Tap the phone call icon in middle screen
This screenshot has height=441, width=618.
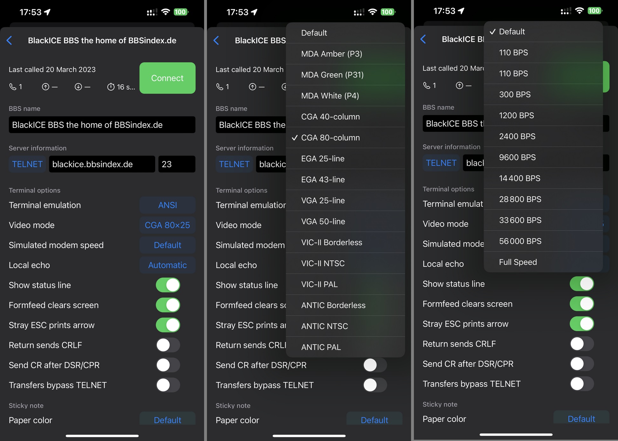click(x=220, y=87)
